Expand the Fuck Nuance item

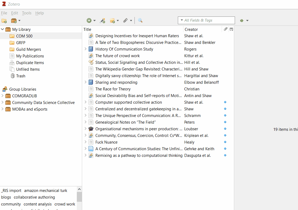[x=86, y=142]
